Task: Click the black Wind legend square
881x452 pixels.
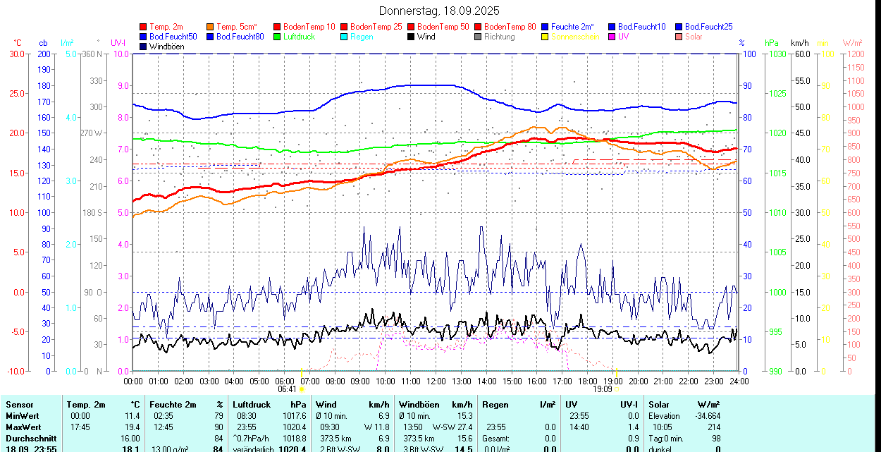Action: [411, 37]
